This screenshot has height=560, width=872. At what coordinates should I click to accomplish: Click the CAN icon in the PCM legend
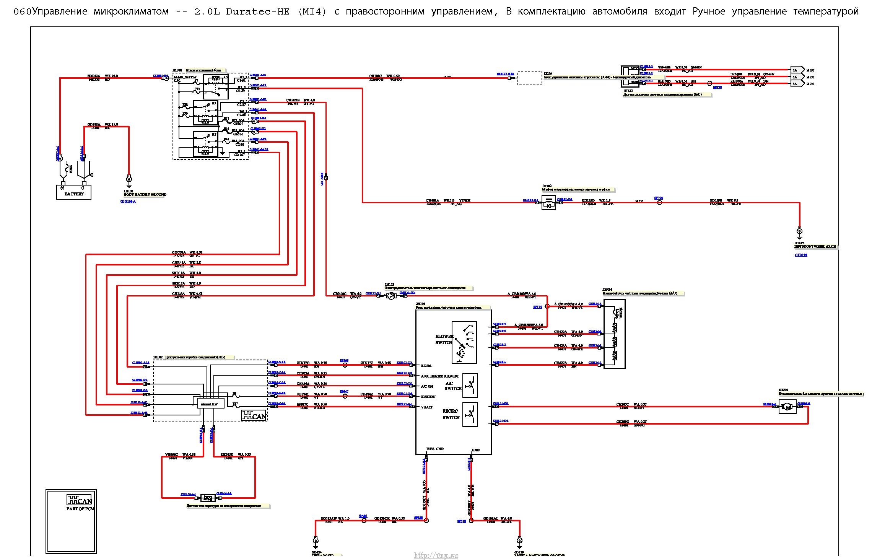80,500
